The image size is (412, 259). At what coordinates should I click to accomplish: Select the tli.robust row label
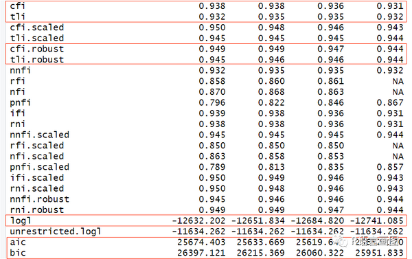[x=37, y=60]
